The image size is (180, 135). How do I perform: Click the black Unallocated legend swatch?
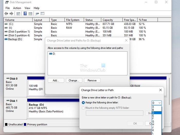point(6,124)
